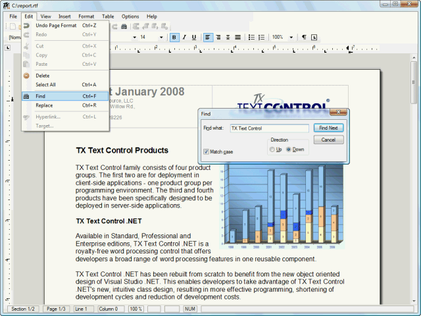Image resolution: width=421 pixels, height=316 pixels.
Task: Toggle Bold formatting in the toolbar
Action: [174, 38]
